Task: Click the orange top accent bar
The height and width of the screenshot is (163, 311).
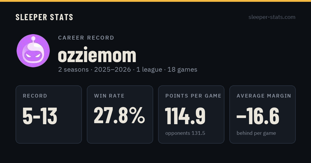Action: point(155,1)
